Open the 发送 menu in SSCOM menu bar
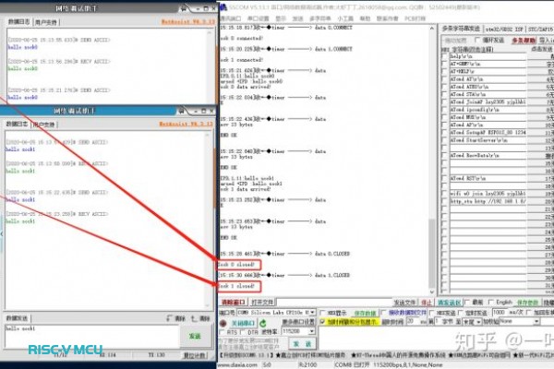The width and height of the screenshot is (554, 369). click(298, 18)
